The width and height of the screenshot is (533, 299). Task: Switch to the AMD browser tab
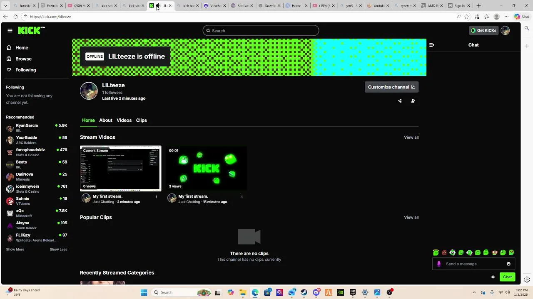431,6
